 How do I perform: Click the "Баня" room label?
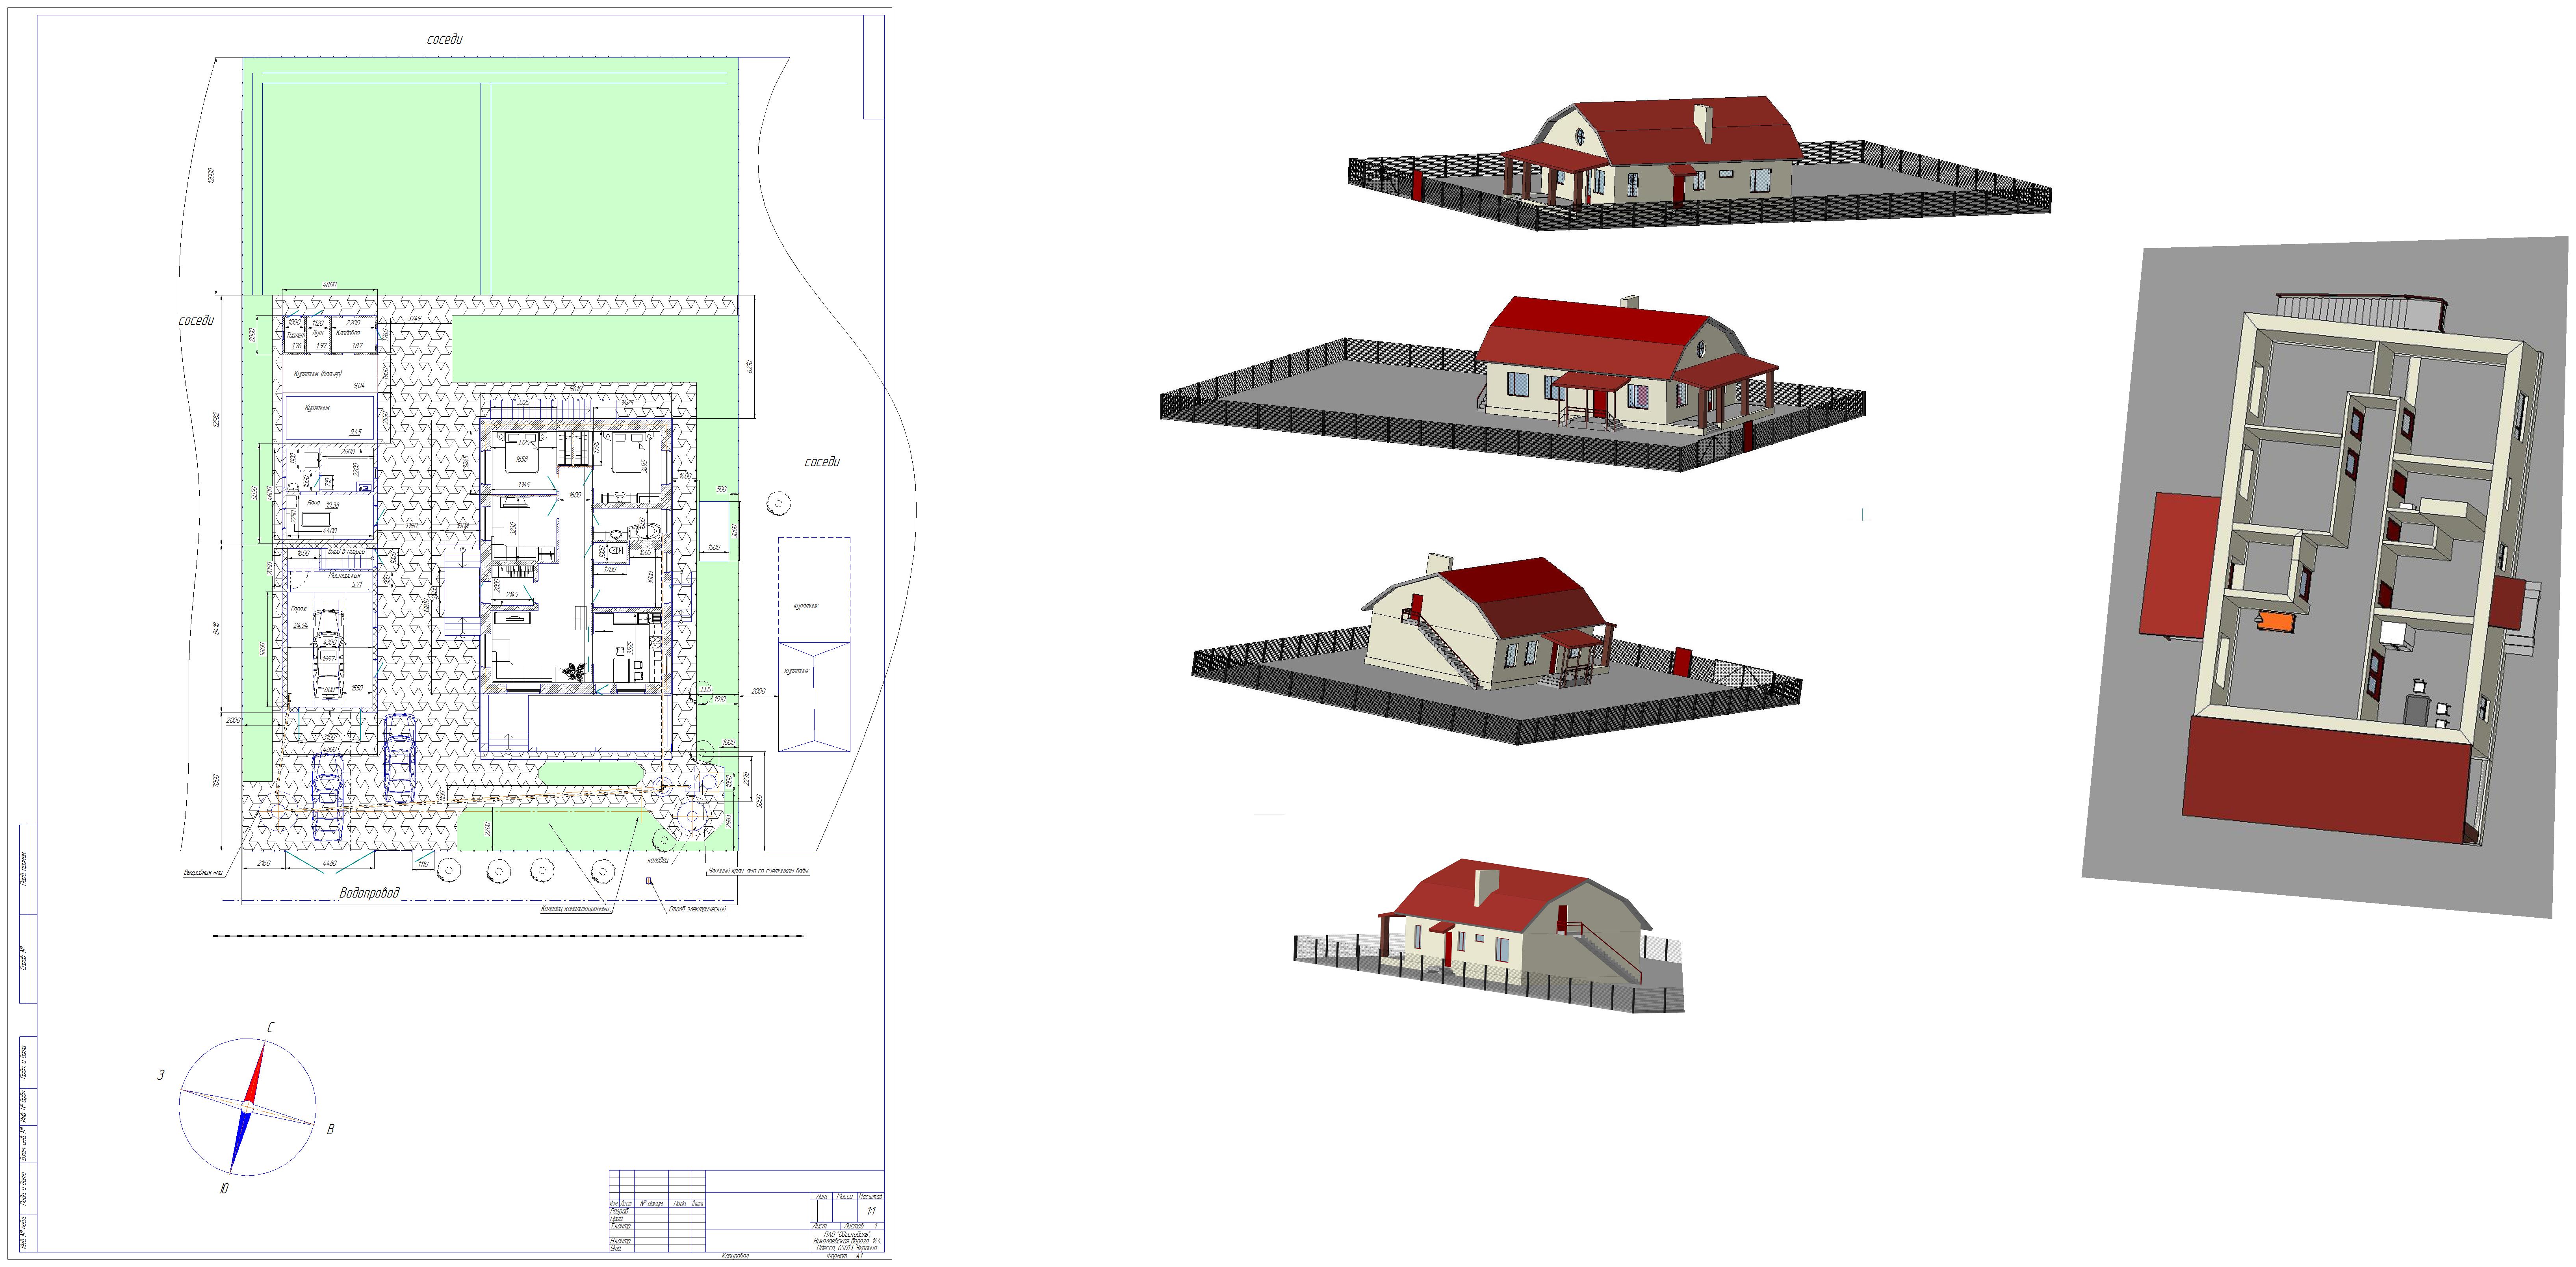[313, 503]
